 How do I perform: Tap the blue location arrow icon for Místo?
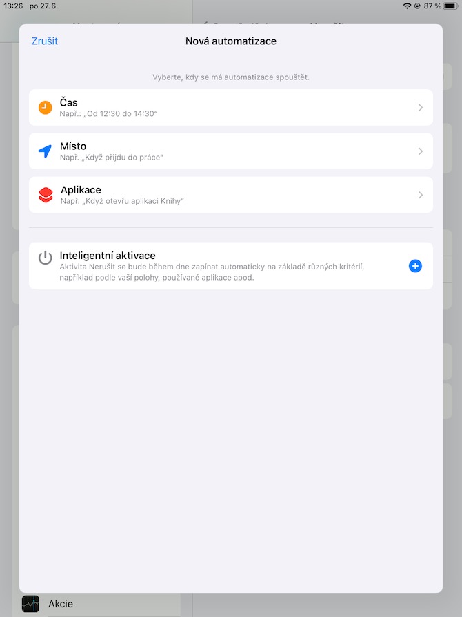pyautogui.click(x=46, y=151)
